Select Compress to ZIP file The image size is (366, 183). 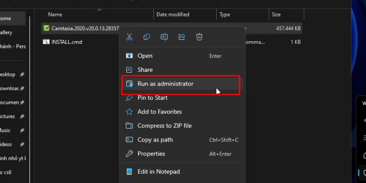[x=164, y=126]
